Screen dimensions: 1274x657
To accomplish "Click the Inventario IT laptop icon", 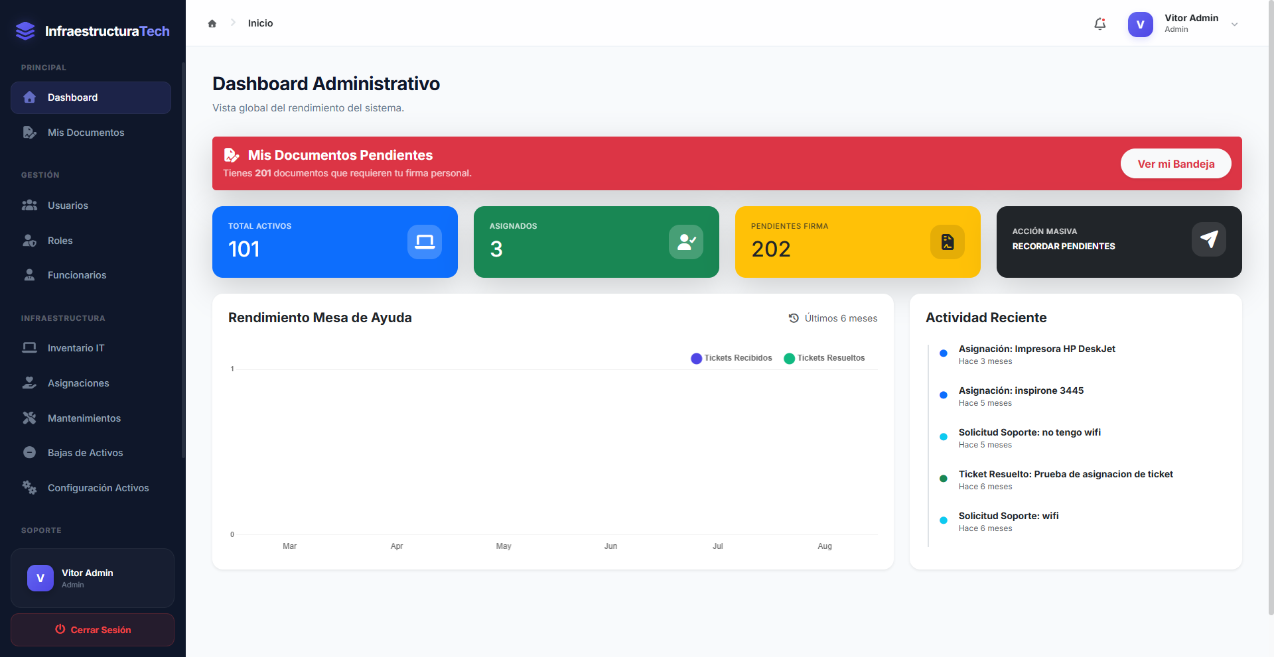I will coord(29,348).
